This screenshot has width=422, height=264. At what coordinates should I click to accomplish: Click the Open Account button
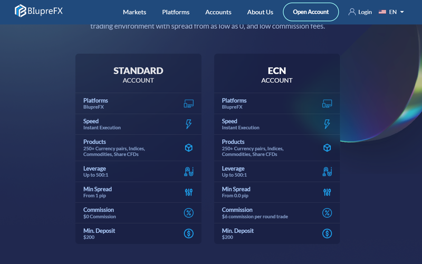[311, 12]
